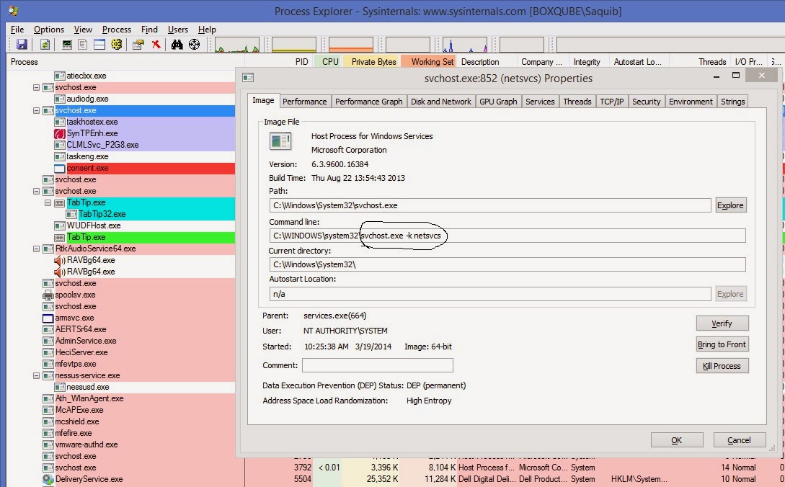Open the Properties toolbar icon

138,43
